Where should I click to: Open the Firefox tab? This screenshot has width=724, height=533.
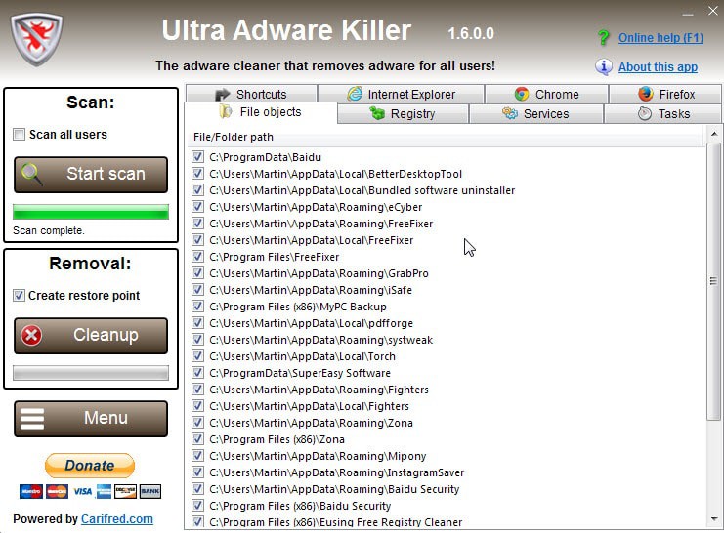tap(665, 94)
